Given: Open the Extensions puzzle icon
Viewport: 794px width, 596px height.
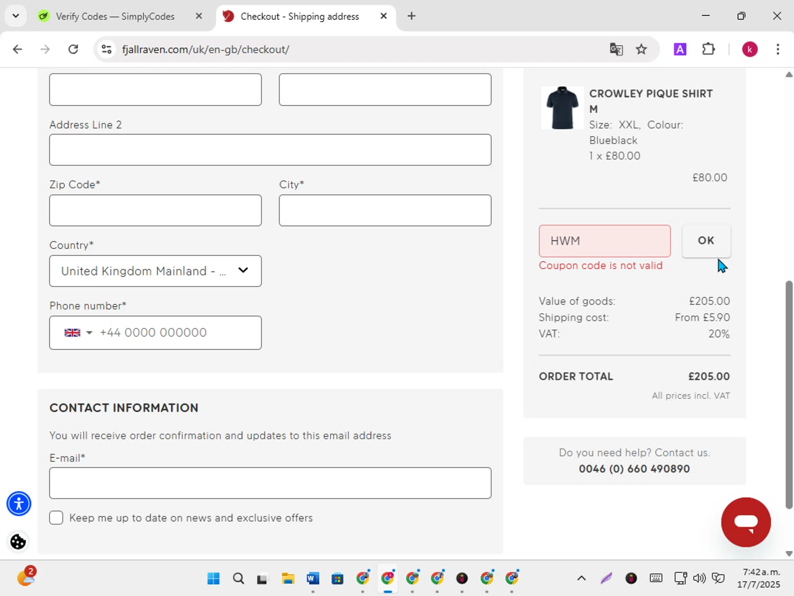Looking at the screenshot, I should 708,49.
